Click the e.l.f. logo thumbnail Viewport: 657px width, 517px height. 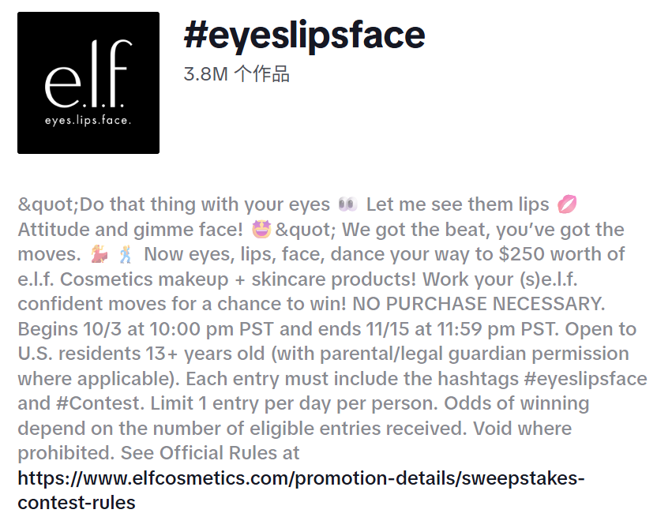(x=88, y=83)
